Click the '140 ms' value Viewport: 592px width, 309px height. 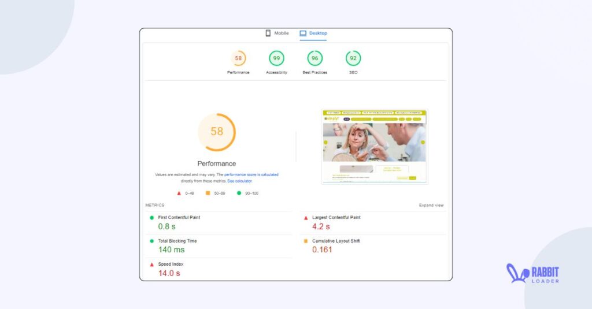(x=171, y=250)
